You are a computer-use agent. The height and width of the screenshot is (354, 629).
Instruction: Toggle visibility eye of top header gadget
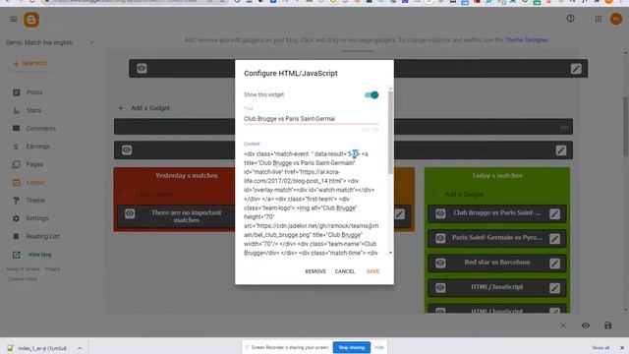click(142, 68)
